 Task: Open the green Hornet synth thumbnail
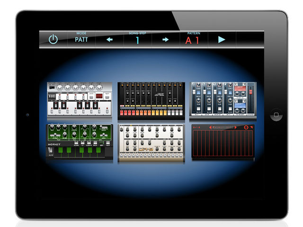[x=80, y=141]
